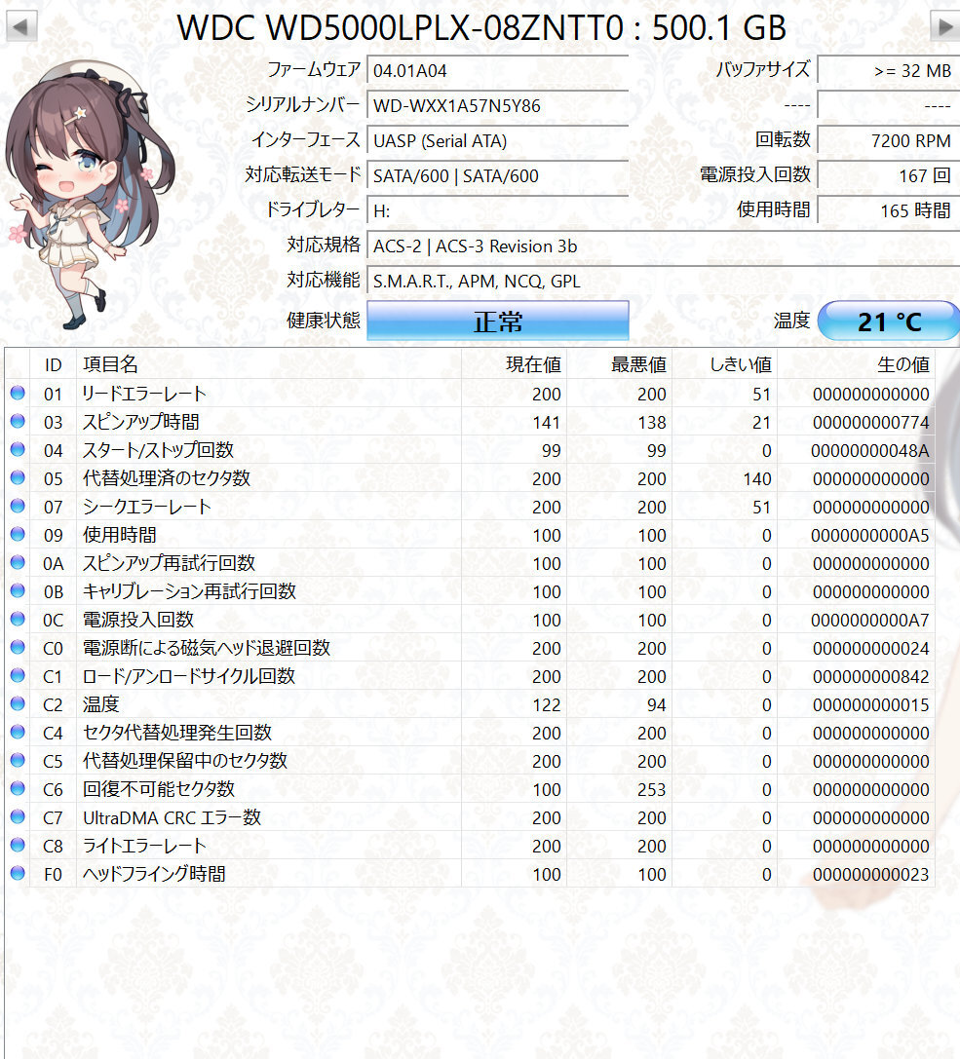This screenshot has width=960, height=1059.
Task: Select the UltraDMA CRC エラー数 row
Action: (x=470, y=817)
